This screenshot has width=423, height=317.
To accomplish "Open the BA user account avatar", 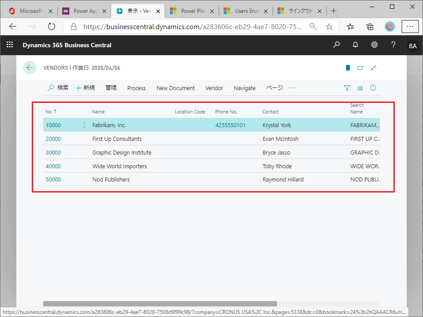I will point(413,45).
